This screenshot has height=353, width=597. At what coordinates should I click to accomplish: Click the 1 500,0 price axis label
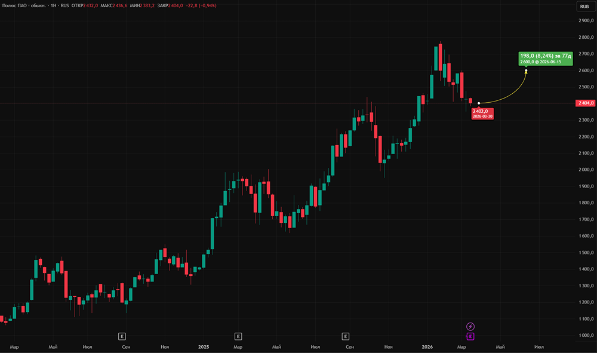586,253
